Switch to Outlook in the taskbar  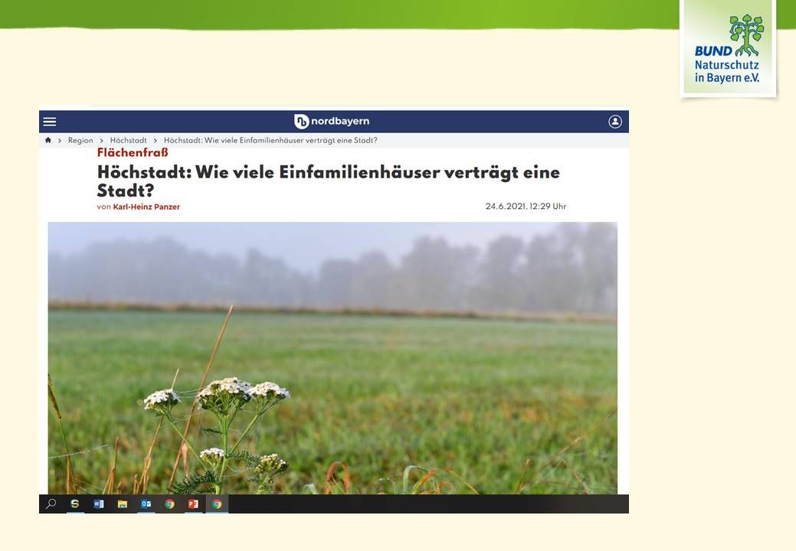[146, 504]
